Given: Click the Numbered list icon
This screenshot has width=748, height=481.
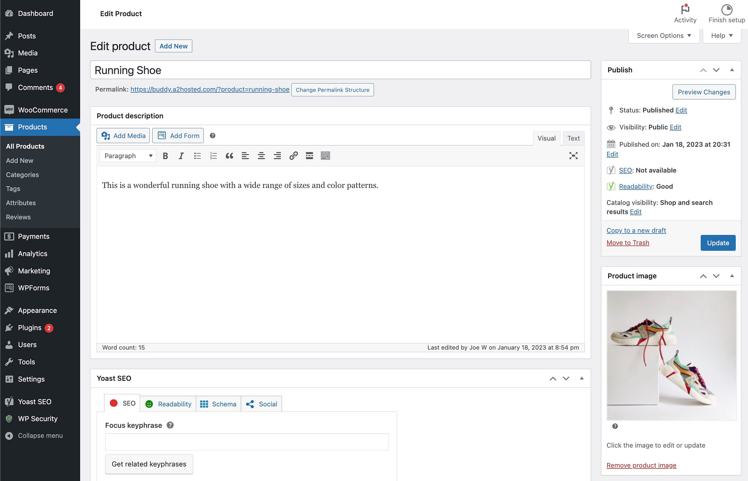Looking at the screenshot, I should coord(213,156).
